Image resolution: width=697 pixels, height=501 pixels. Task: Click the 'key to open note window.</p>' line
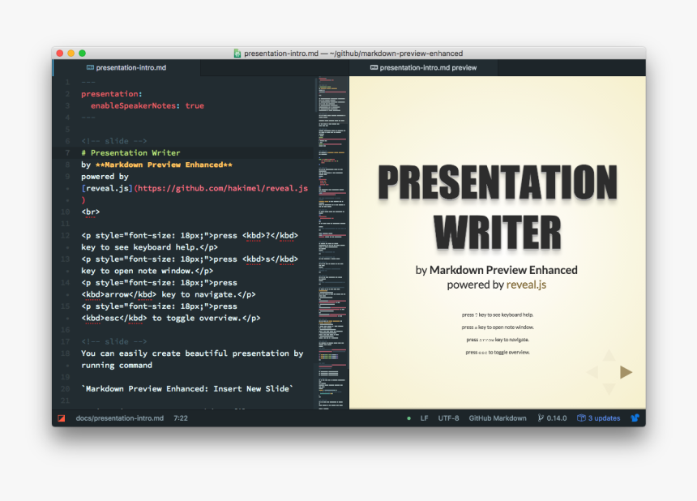coord(148,271)
